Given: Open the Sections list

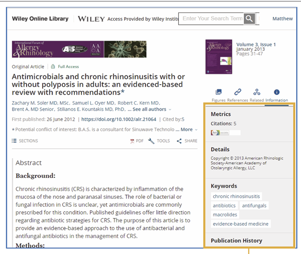Looking at the screenshot, I should [x=25, y=141].
